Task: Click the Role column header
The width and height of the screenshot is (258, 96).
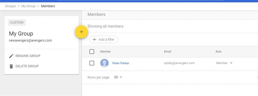Action: [218, 52]
